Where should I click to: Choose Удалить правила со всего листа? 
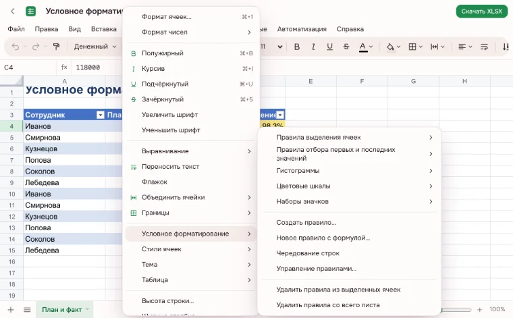tap(350, 305)
